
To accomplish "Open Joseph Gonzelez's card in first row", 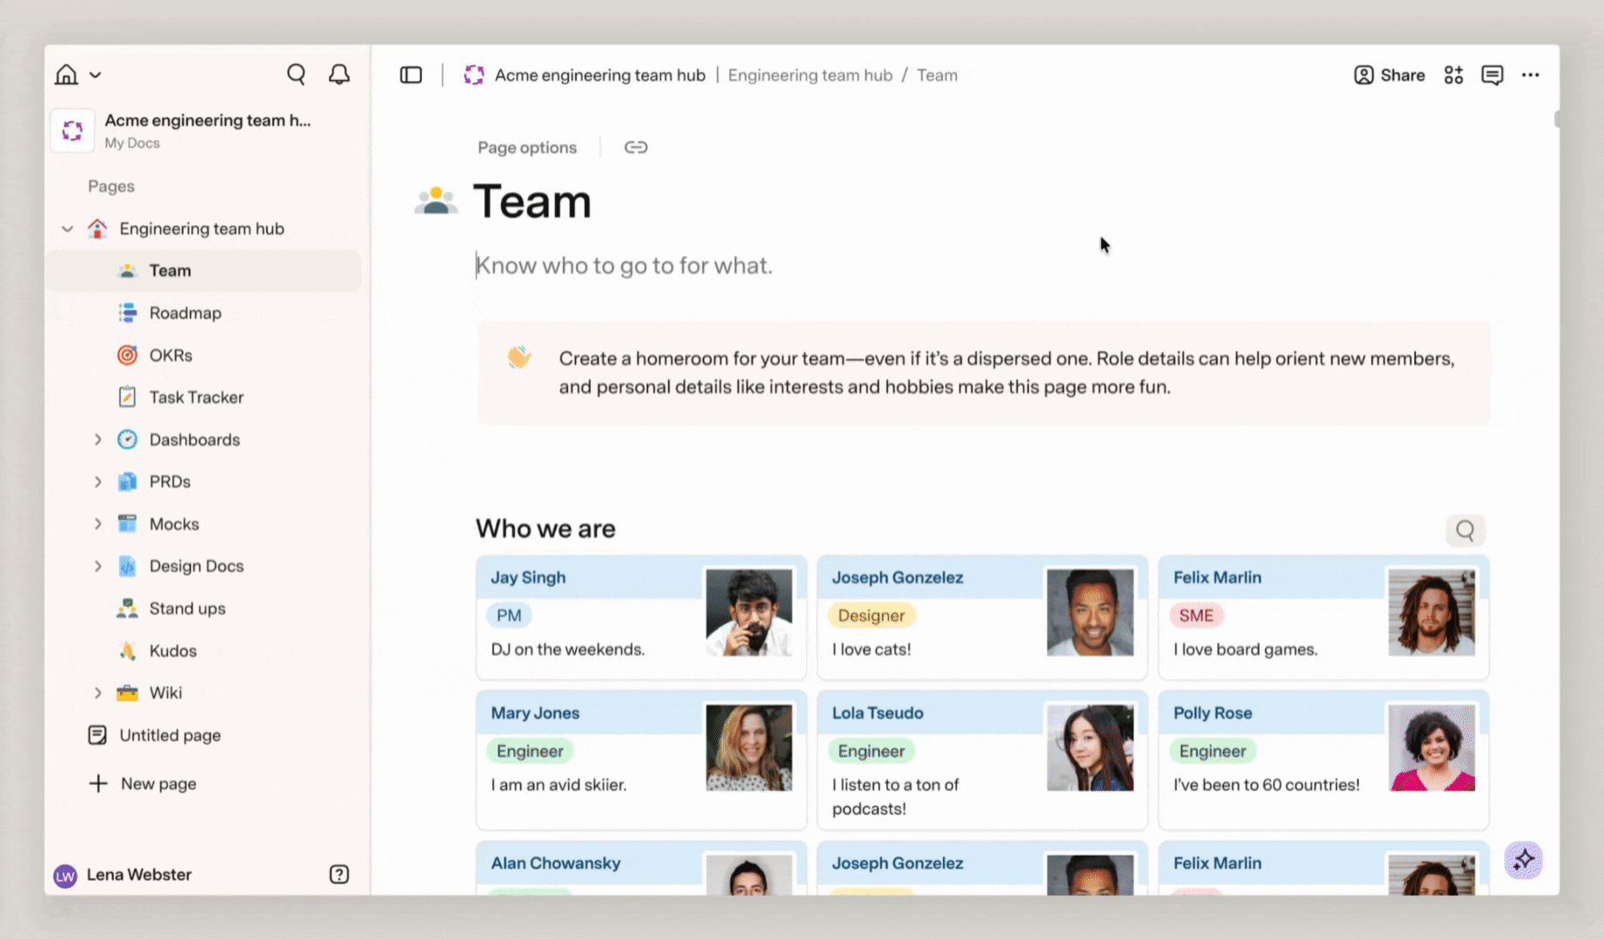I will tap(898, 577).
